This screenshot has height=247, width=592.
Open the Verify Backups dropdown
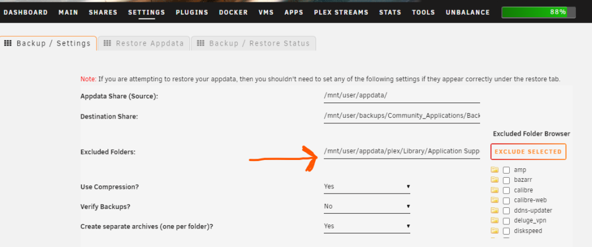click(366, 207)
